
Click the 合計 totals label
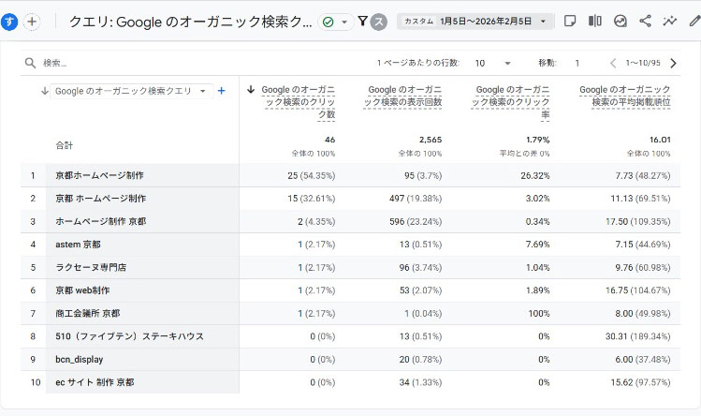[x=64, y=145]
